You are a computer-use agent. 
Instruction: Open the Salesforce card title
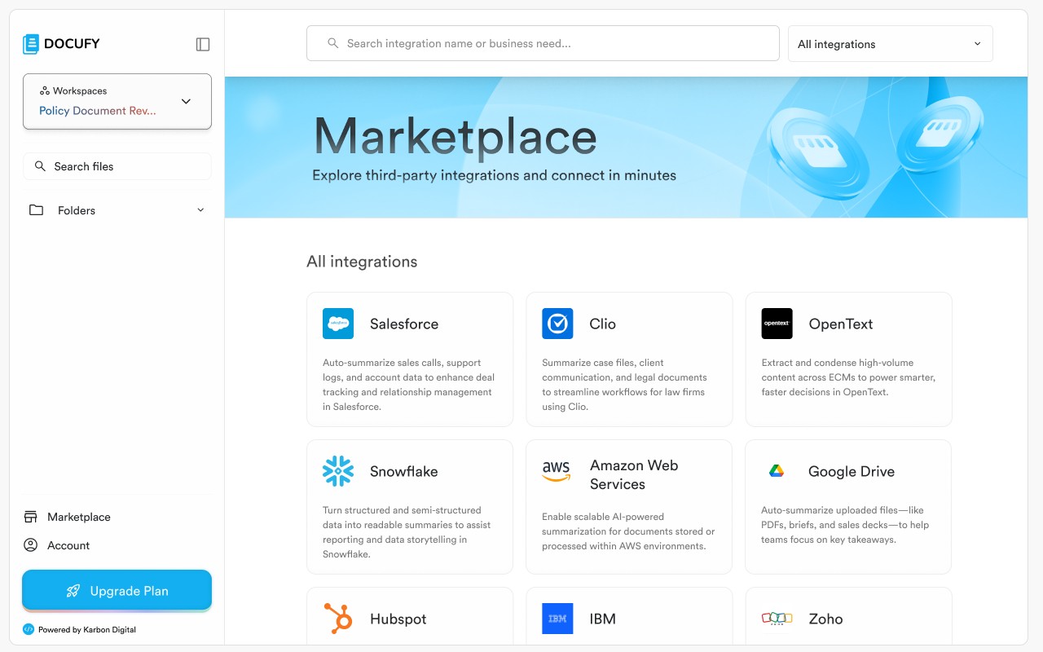click(404, 324)
